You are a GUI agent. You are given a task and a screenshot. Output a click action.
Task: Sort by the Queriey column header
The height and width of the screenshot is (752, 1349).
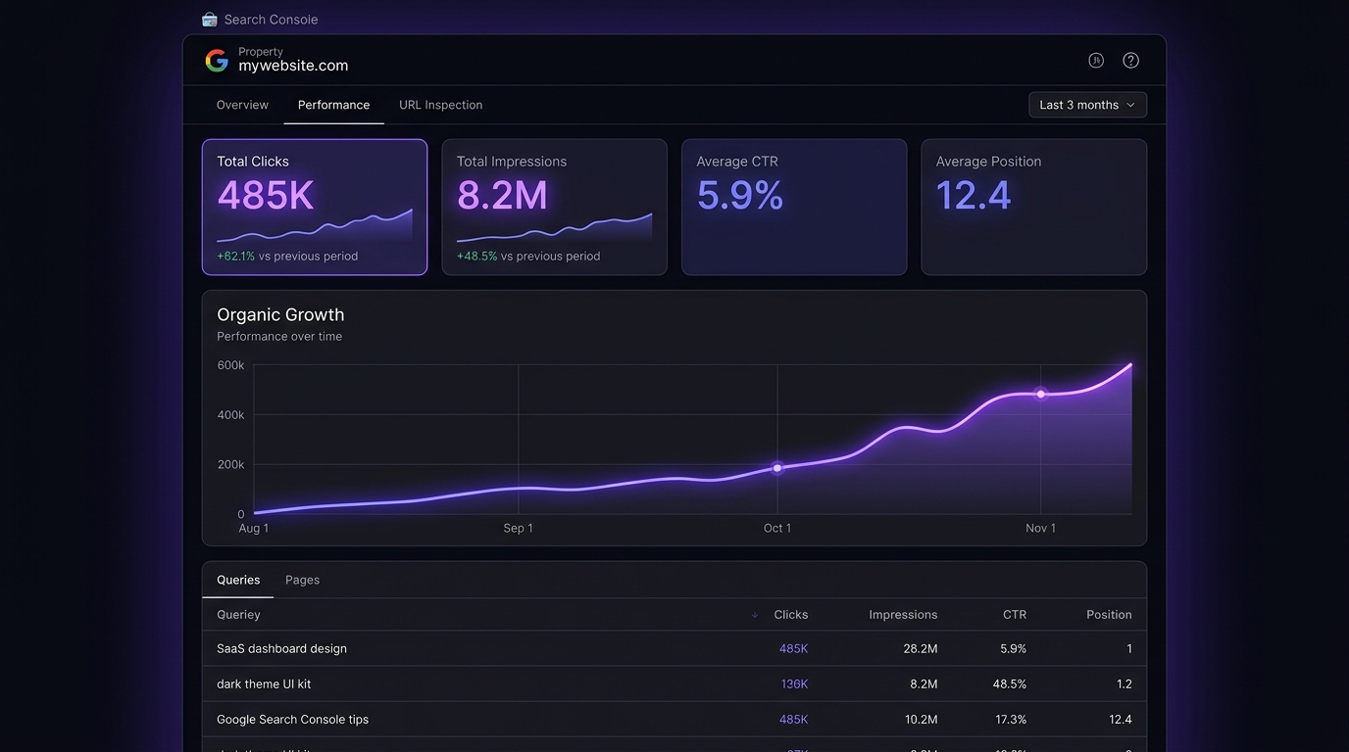238,615
